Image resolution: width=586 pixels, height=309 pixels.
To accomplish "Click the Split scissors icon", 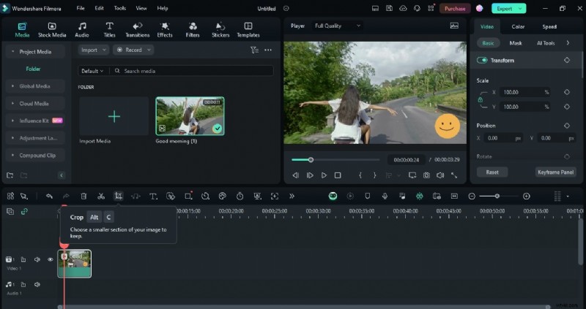I will [x=101, y=196].
